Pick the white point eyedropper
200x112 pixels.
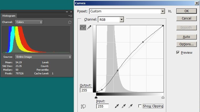[x=130, y=106]
